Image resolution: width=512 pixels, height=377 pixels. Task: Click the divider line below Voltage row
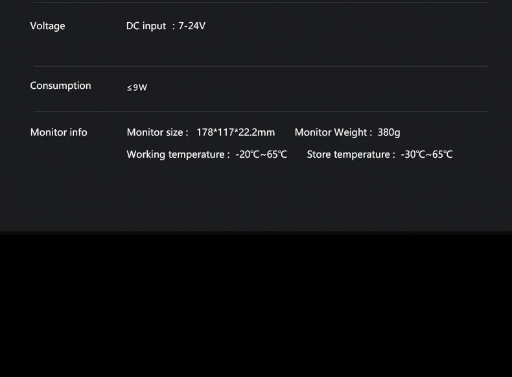coord(261,66)
